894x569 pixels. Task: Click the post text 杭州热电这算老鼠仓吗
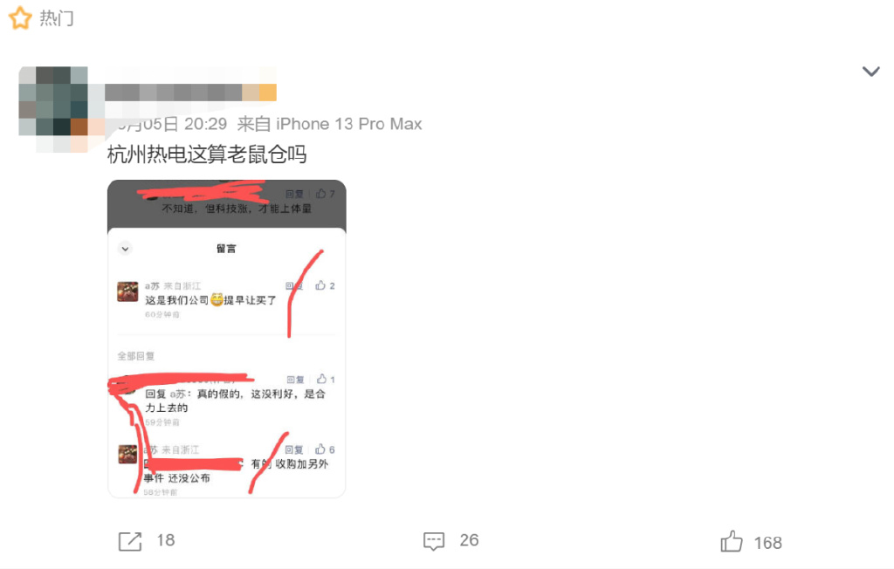click(207, 154)
